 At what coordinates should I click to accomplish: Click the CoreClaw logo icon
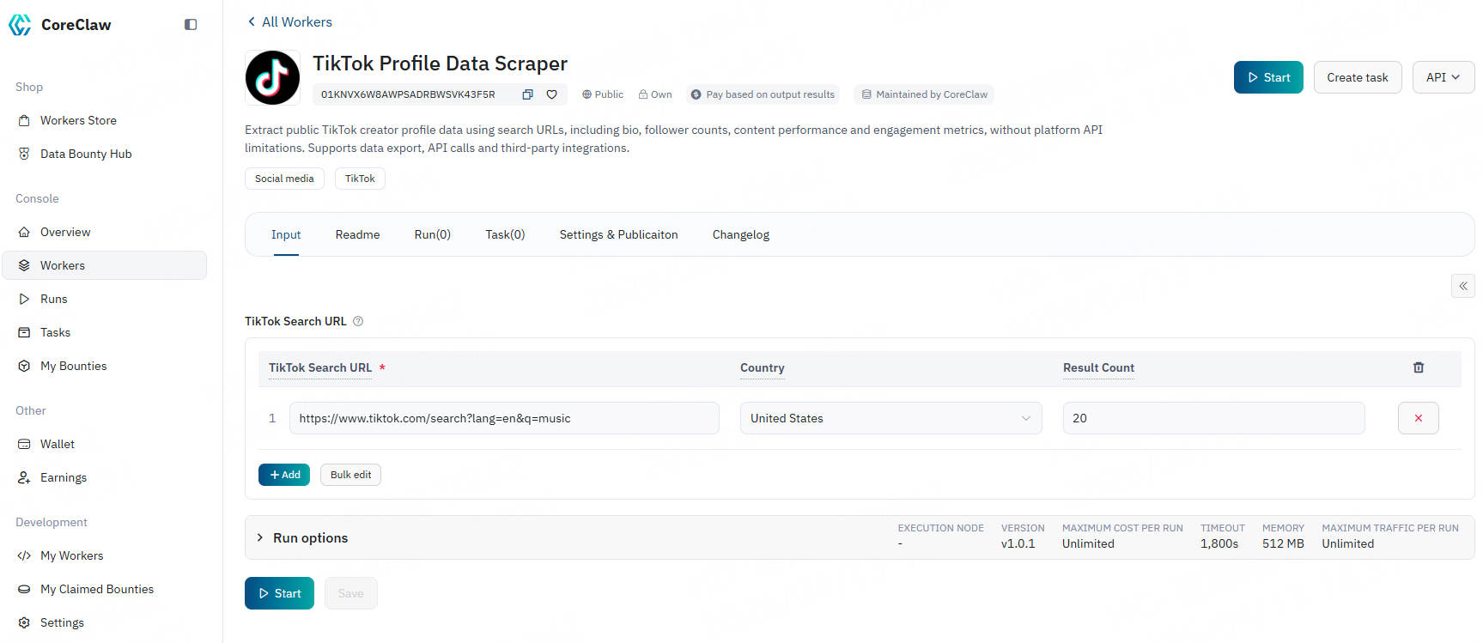click(20, 25)
